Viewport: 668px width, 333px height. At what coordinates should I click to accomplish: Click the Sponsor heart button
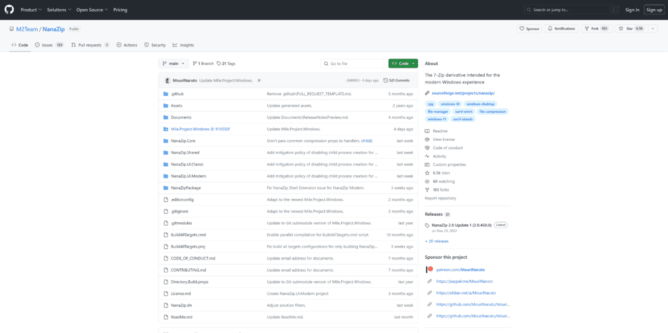tap(529, 29)
